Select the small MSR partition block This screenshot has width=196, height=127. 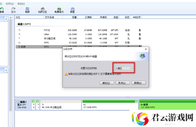[38, 104]
